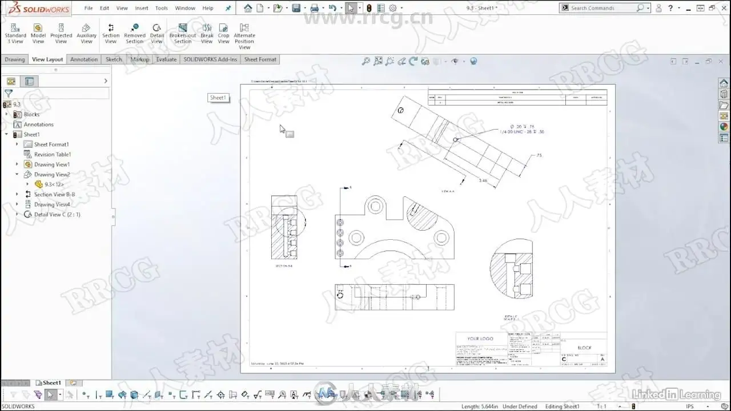Select the Annotations item in the tree
731x411 pixels.
[38, 124]
